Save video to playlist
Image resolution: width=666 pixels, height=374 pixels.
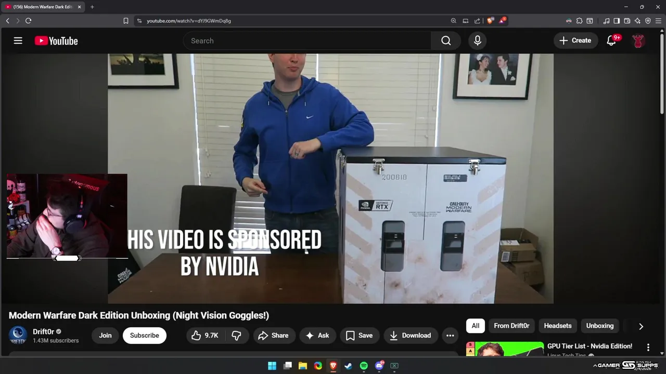click(360, 336)
